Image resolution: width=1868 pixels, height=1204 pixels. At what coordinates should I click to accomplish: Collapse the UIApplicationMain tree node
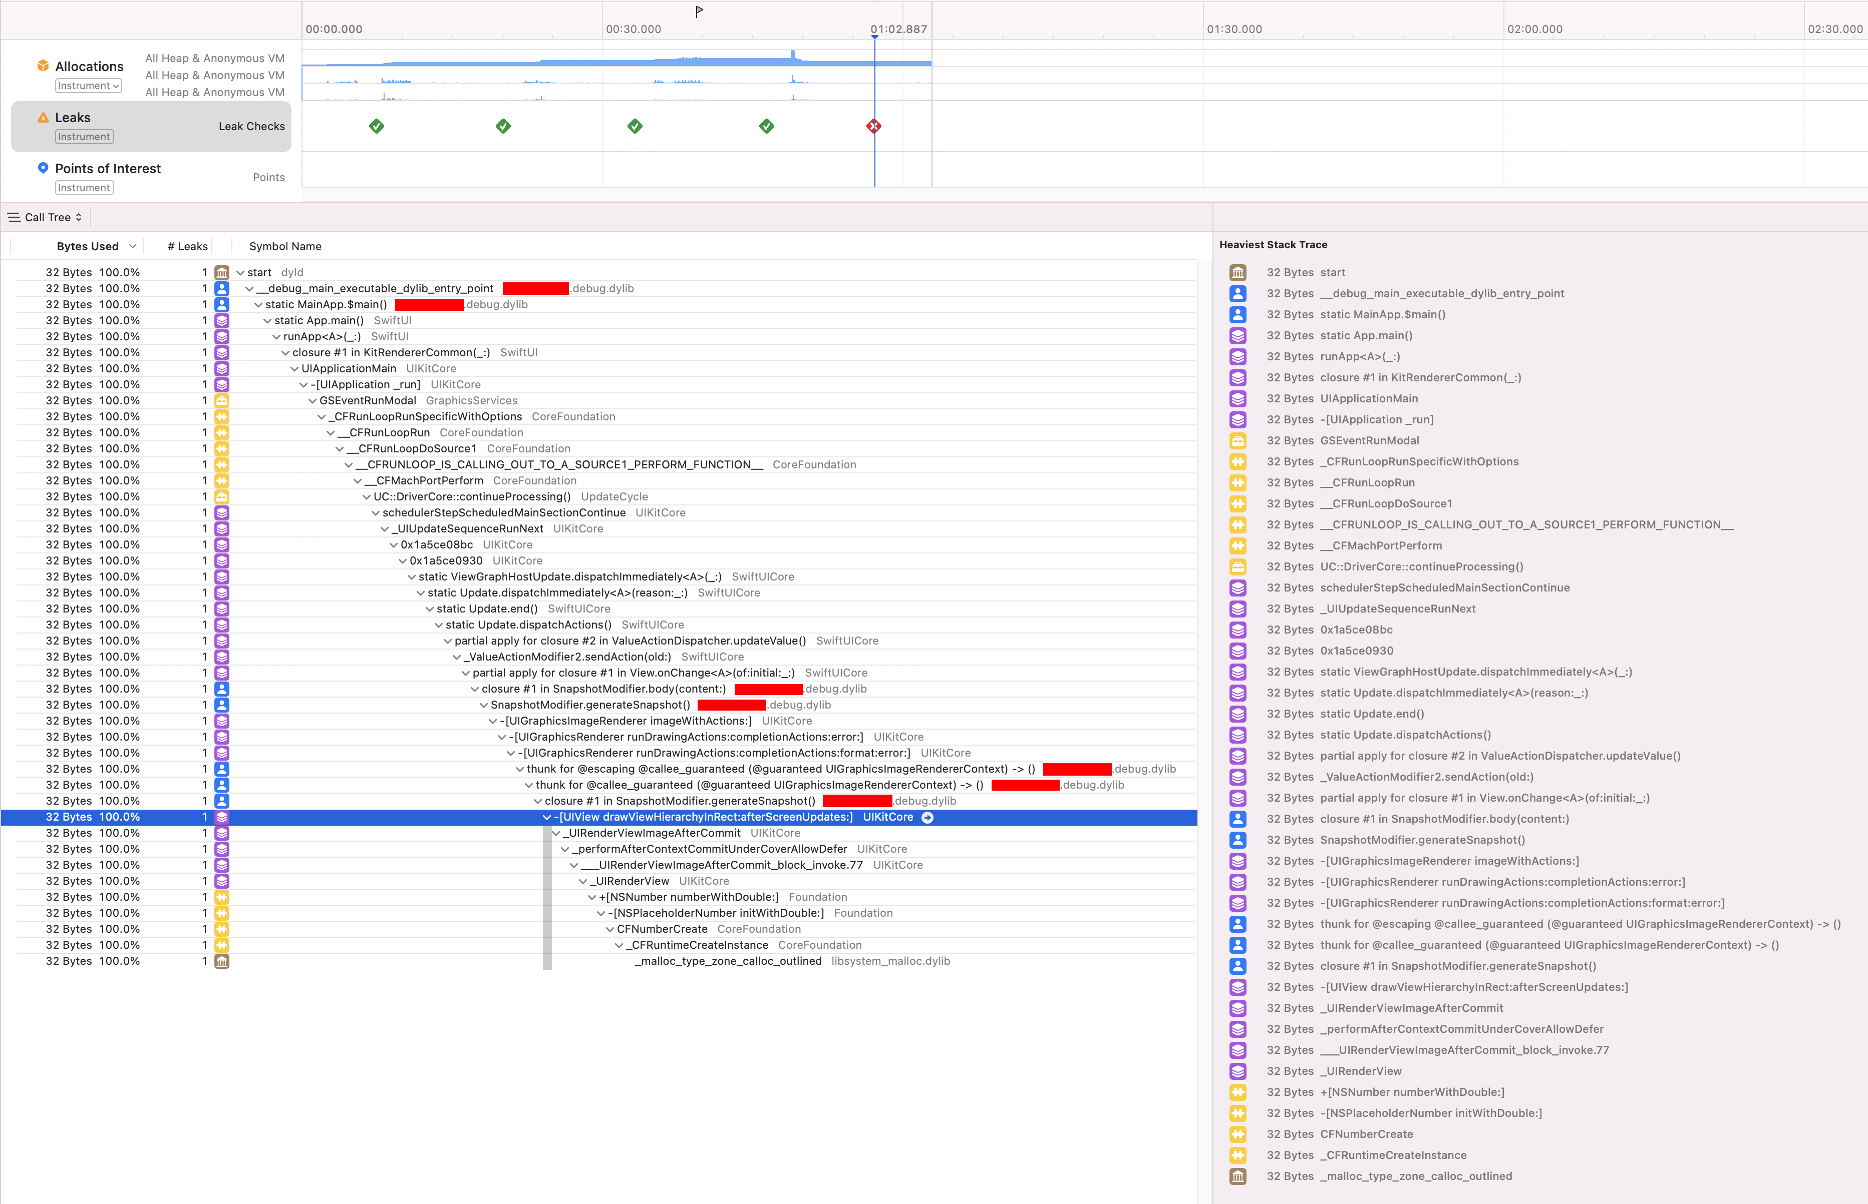coord(294,369)
